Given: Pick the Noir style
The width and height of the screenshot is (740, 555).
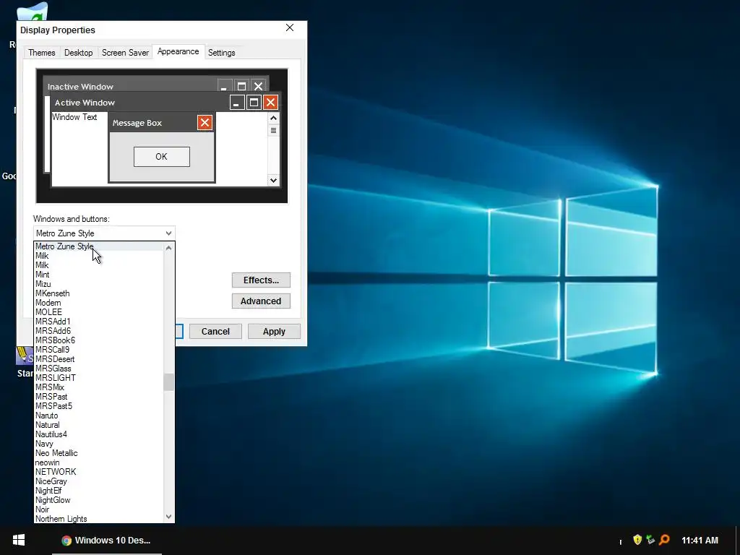Looking at the screenshot, I should pyautogui.click(x=98, y=509).
